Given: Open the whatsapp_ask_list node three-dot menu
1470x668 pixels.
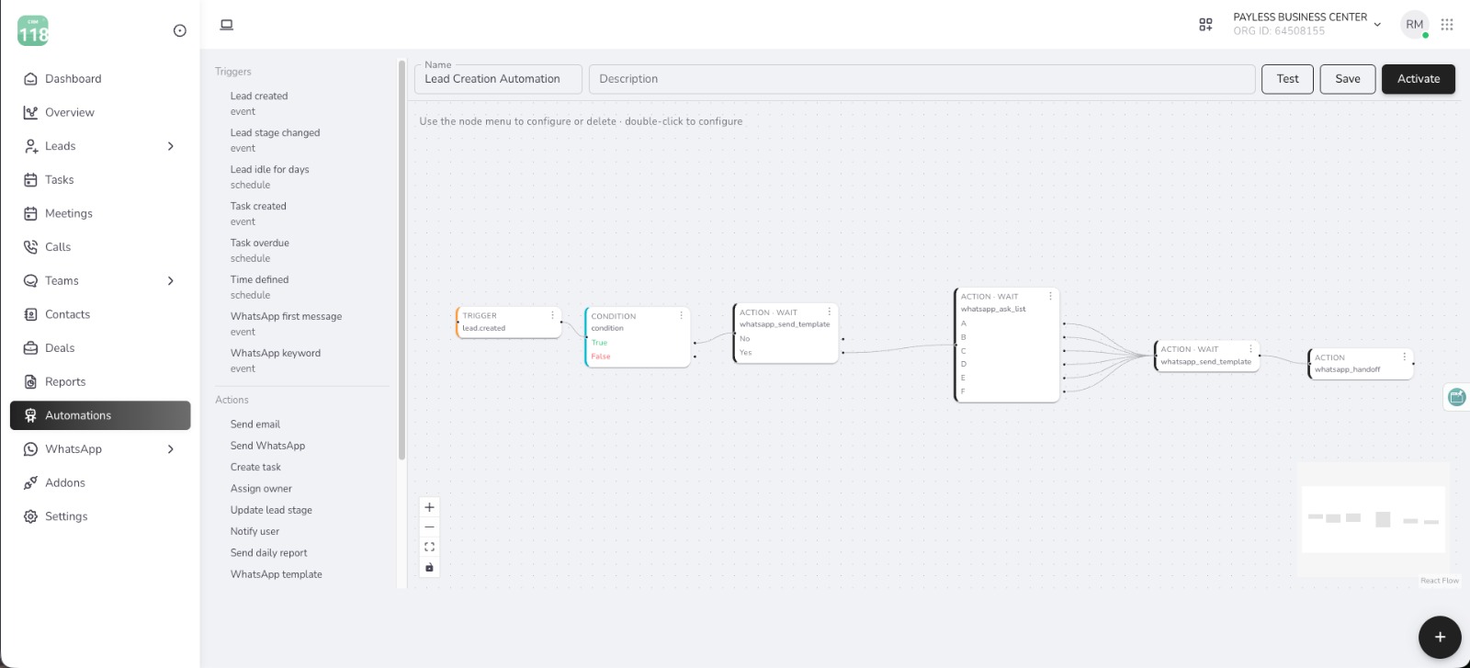Looking at the screenshot, I should 1050,296.
